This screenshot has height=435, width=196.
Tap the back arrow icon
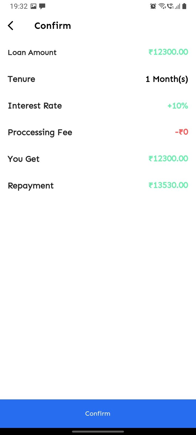click(x=11, y=26)
